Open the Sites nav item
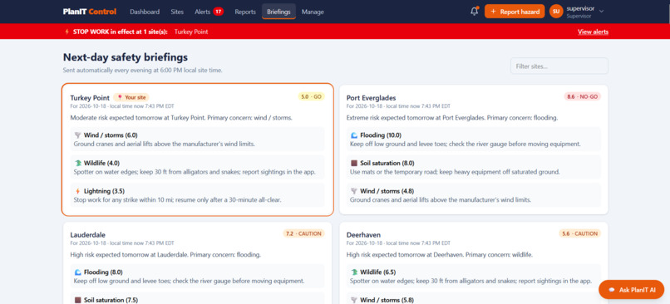The image size is (670, 304). [x=177, y=12]
